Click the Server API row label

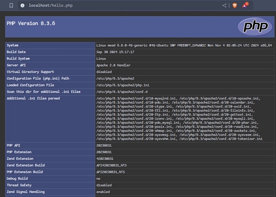(16, 65)
